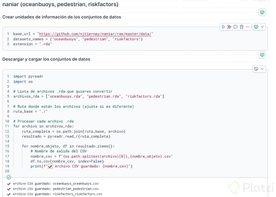Place cursor on 'import pyreadr' line
Viewport: 276px width, 197px height.
pyautogui.click(x=28, y=76)
